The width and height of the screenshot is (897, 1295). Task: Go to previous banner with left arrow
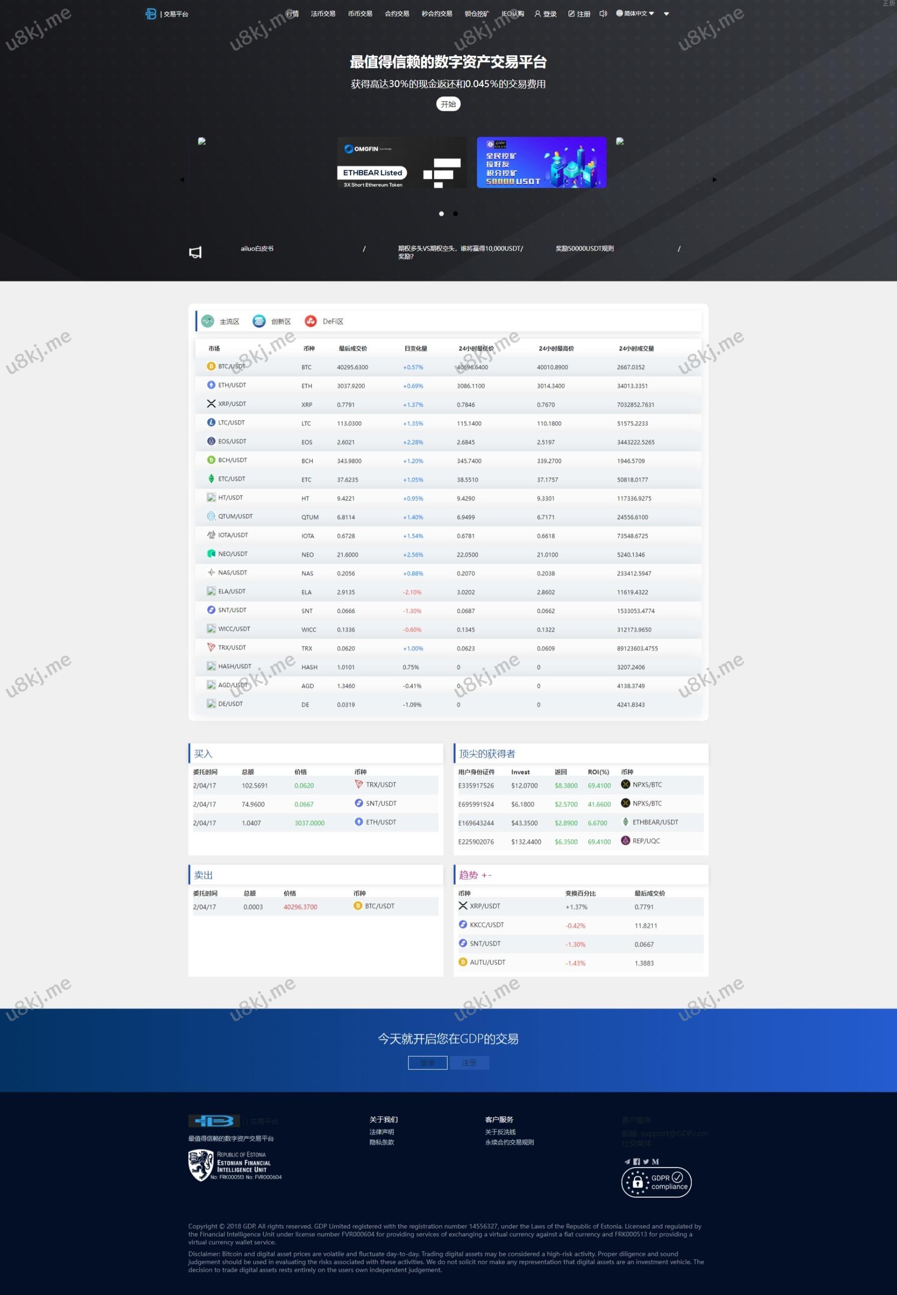coord(182,180)
